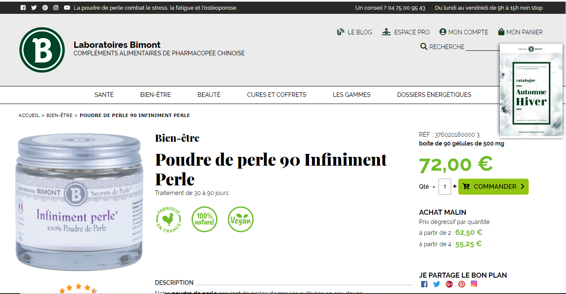Click the 62,50 € quantity price
Viewport: 566px width, 294px height.
coord(469,232)
